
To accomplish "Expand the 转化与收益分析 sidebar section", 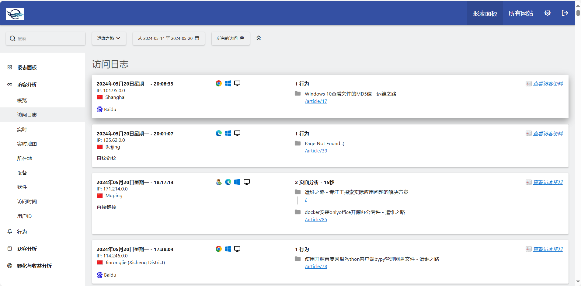I will [34, 266].
